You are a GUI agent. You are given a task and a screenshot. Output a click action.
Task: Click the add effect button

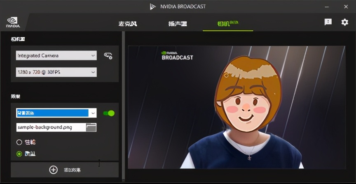(x=65, y=170)
